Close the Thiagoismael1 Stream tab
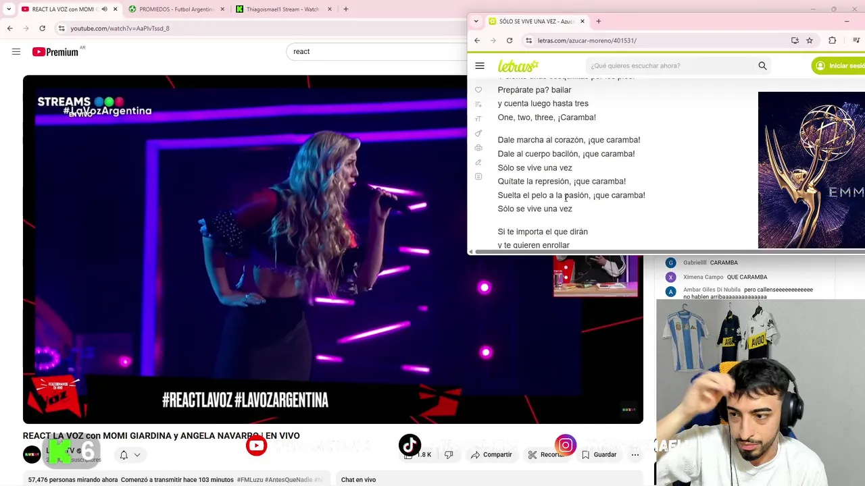865x486 pixels. click(330, 9)
